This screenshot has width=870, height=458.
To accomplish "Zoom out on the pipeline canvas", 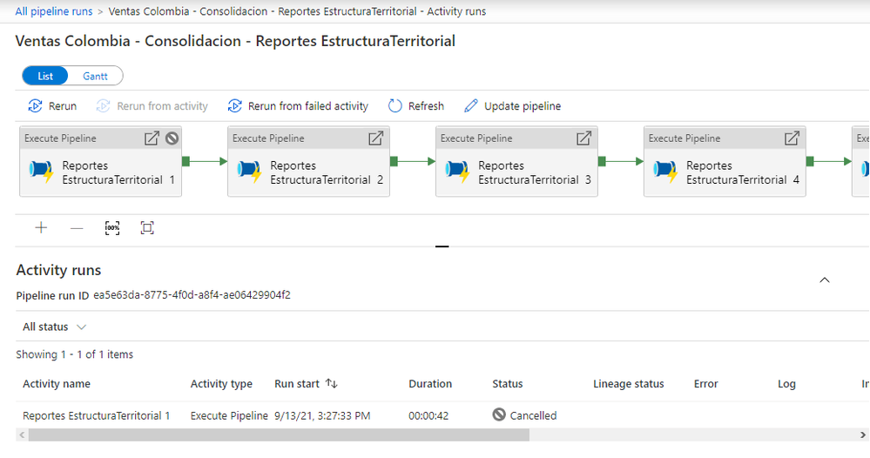I will click(77, 228).
